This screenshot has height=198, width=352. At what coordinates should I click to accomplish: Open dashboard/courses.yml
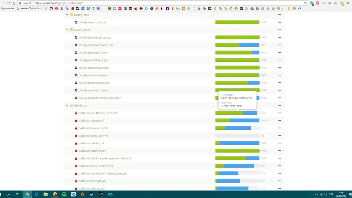tap(93, 136)
